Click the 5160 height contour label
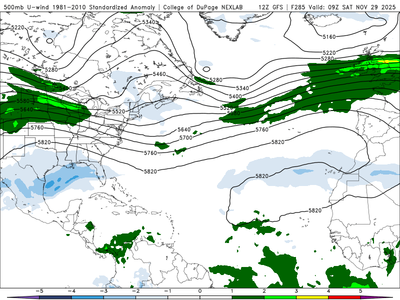The width and height of the screenshot is (400, 300). [329, 37]
